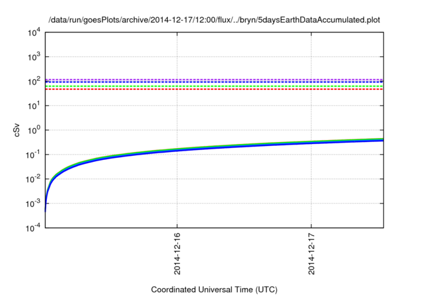
Task: Click the 10^-4 y-axis tick label
Action: [33, 228]
